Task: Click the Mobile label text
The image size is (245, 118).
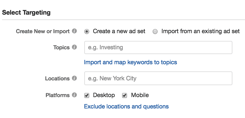Action: click(140, 95)
